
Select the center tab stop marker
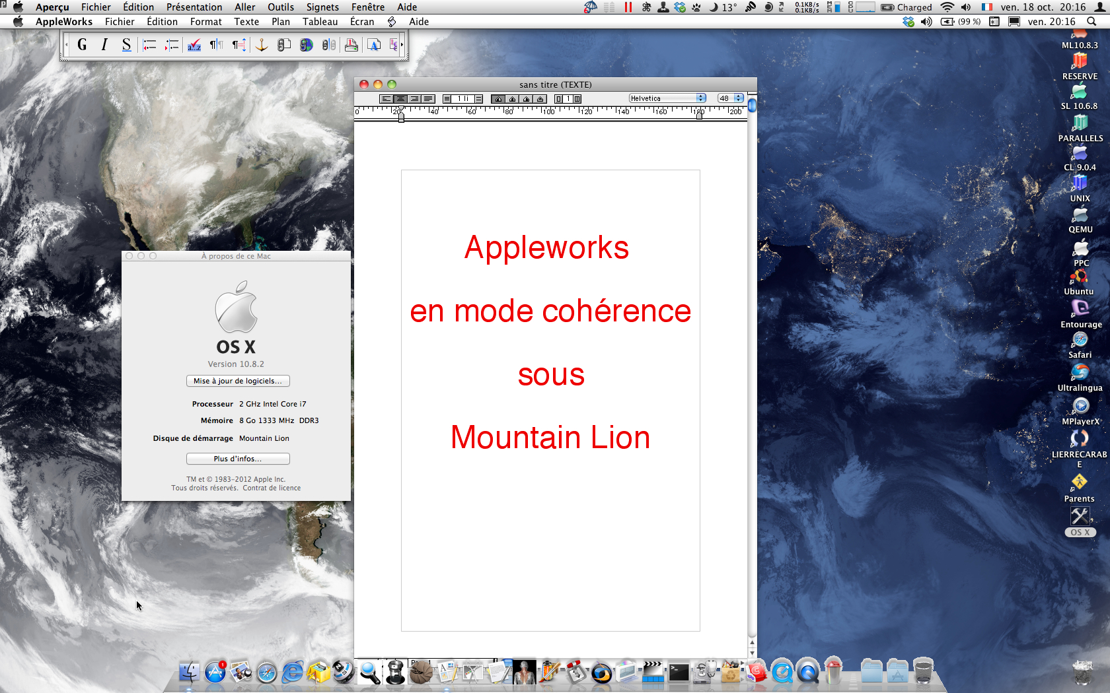[x=512, y=98]
